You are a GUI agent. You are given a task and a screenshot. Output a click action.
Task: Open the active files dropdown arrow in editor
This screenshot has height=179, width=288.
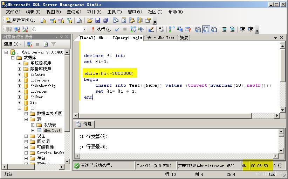coord(275,38)
